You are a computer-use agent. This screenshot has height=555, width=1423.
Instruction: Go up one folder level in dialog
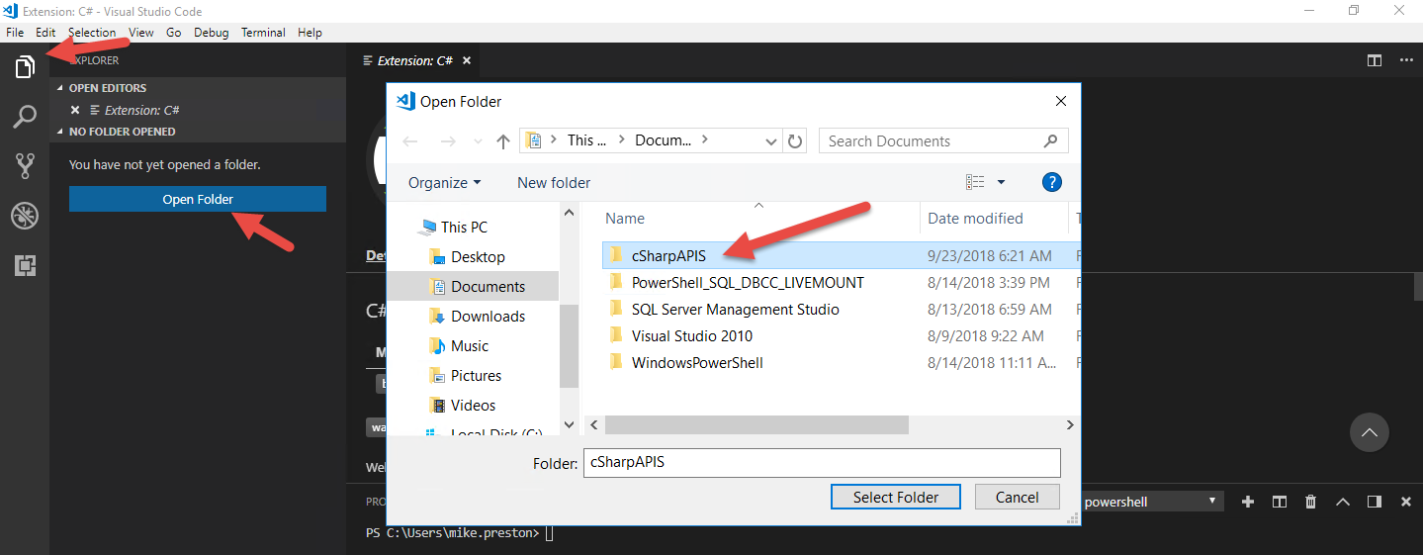503,141
